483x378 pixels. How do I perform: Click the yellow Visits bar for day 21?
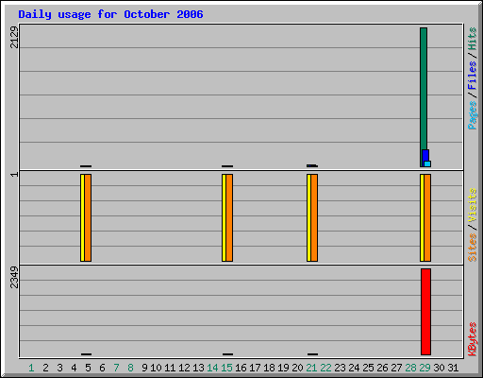click(308, 217)
